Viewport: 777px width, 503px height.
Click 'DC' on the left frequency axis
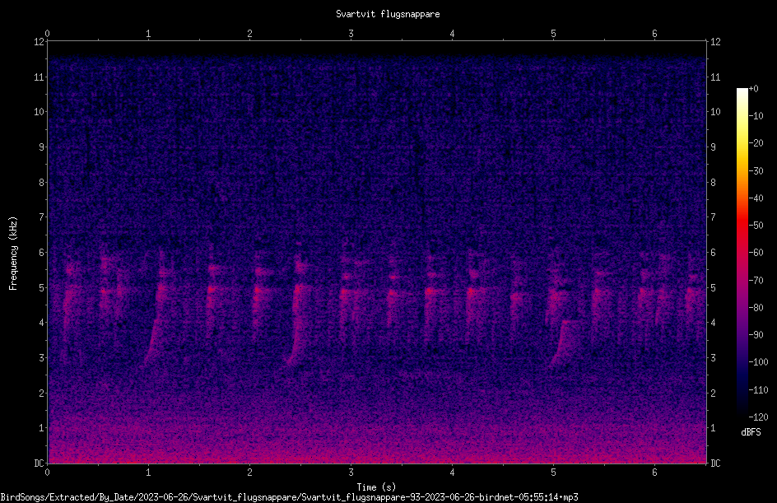[39, 463]
